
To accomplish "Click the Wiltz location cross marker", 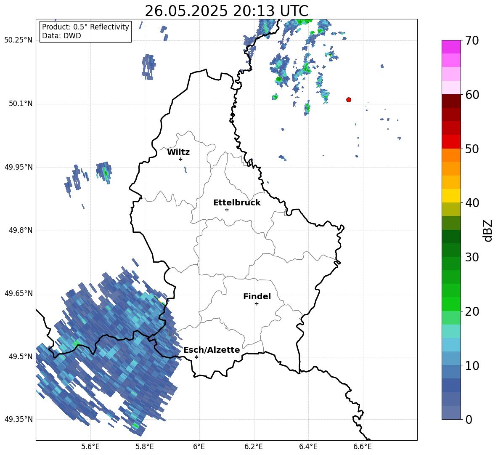I will click(x=181, y=159).
